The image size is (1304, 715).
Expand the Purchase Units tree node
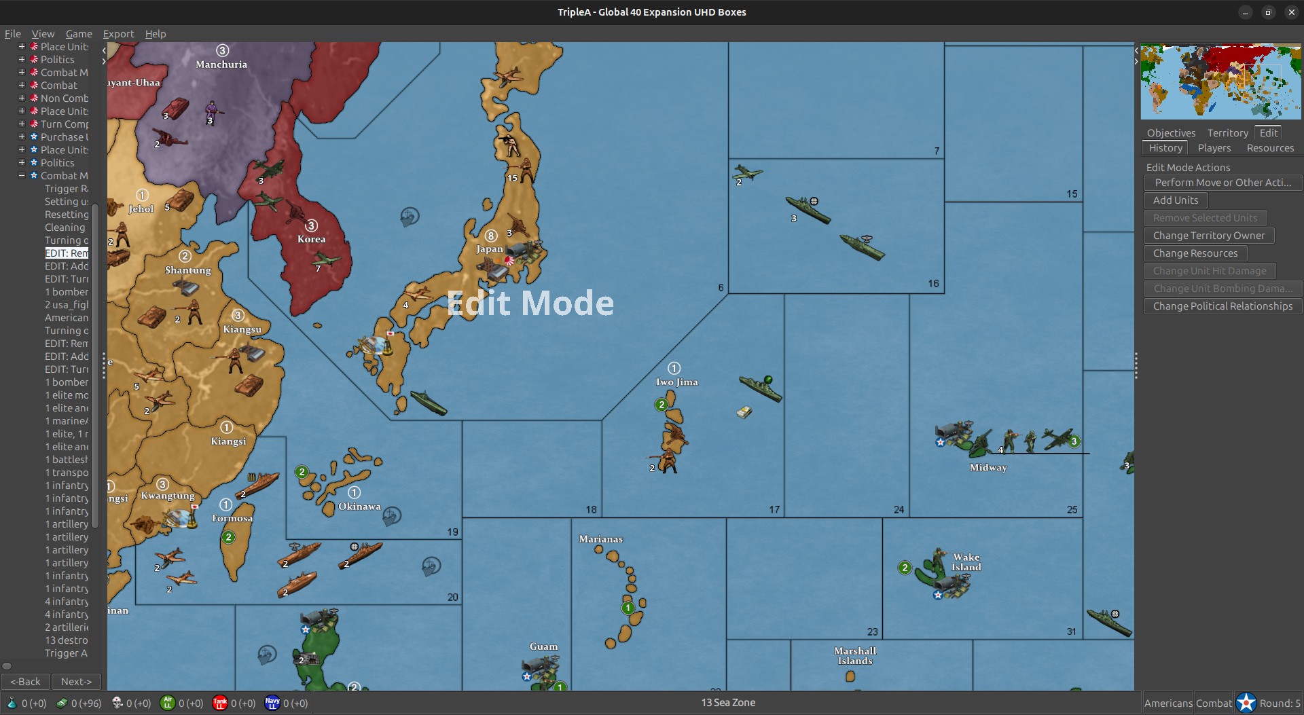(x=20, y=136)
